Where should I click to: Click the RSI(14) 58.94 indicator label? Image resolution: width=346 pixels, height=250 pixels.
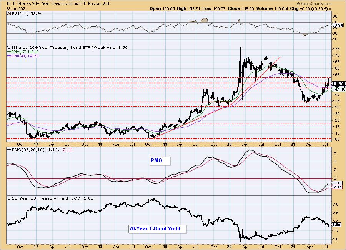(27, 14)
